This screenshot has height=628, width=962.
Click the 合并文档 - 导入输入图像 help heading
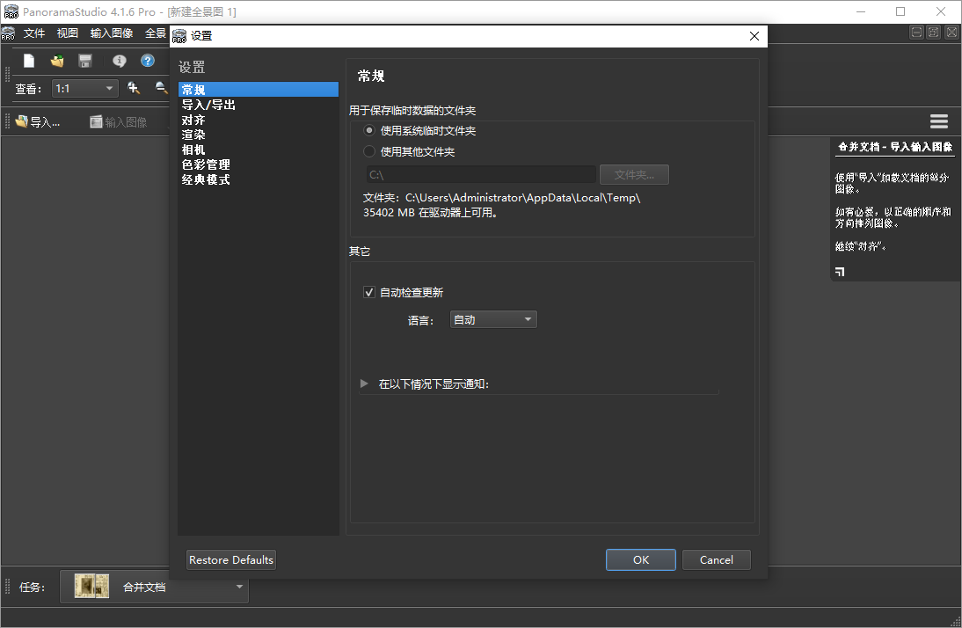pos(895,147)
